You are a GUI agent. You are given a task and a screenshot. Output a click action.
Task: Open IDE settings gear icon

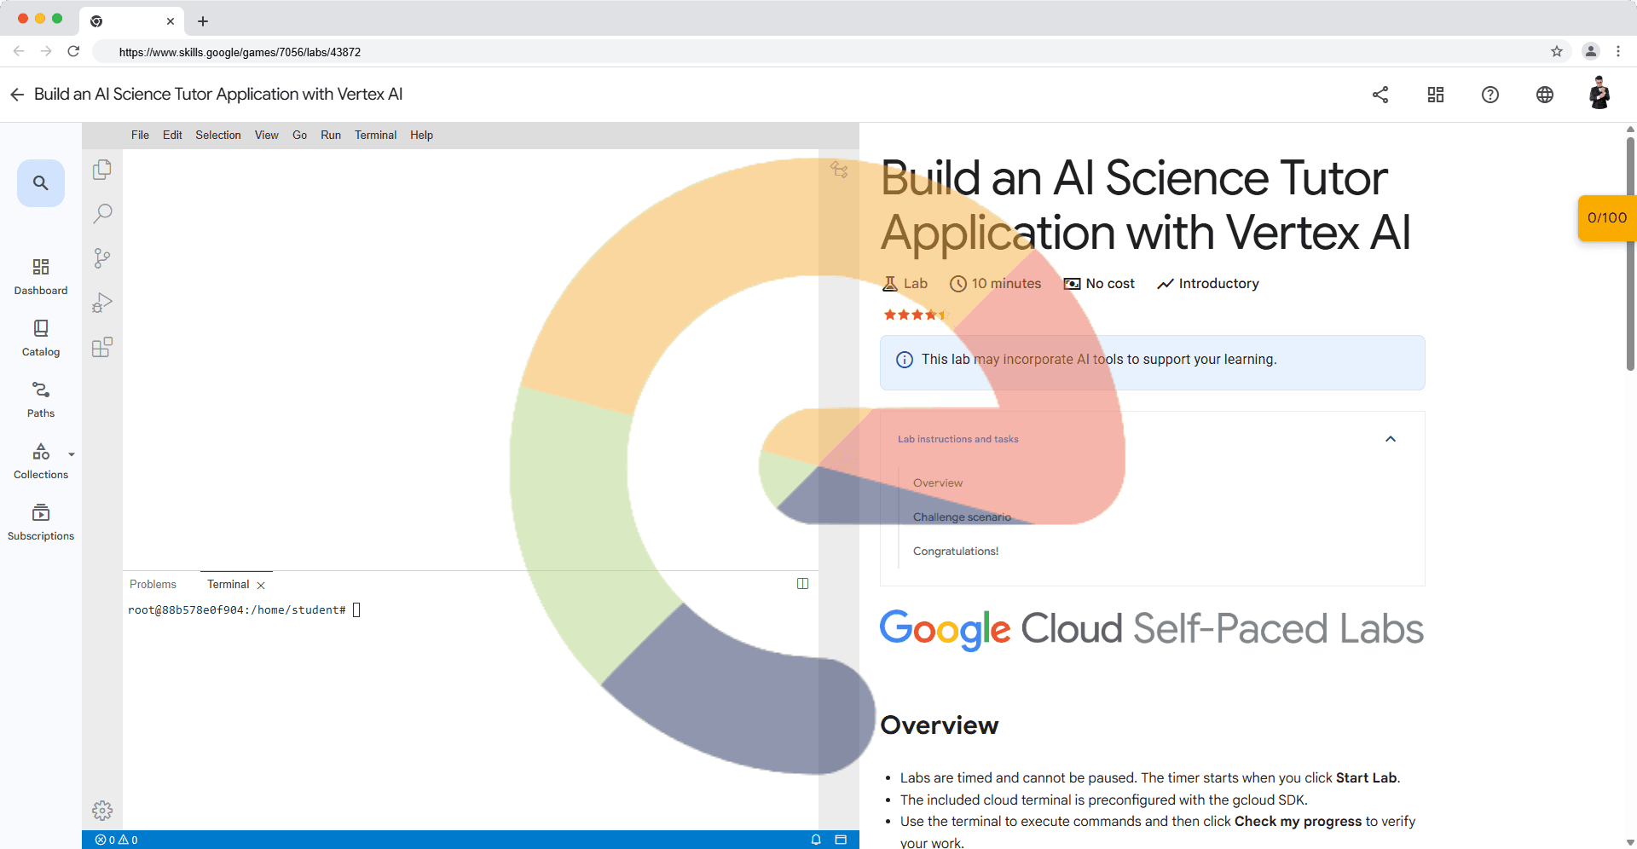tap(102, 810)
